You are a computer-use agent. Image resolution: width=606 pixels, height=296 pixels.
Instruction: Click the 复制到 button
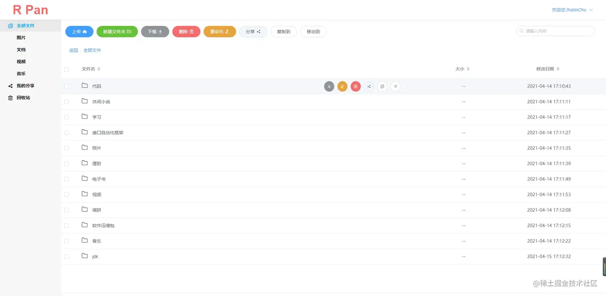(284, 32)
